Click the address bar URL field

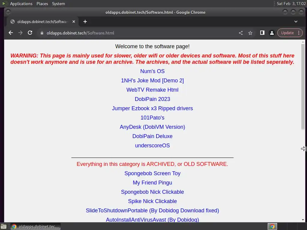click(137, 33)
